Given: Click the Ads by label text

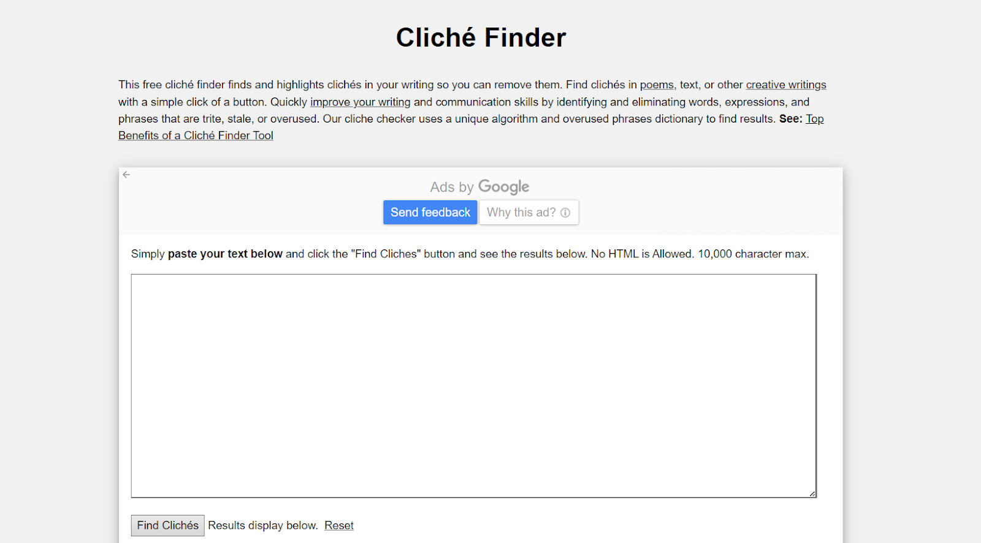Looking at the screenshot, I should click(452, 187).
